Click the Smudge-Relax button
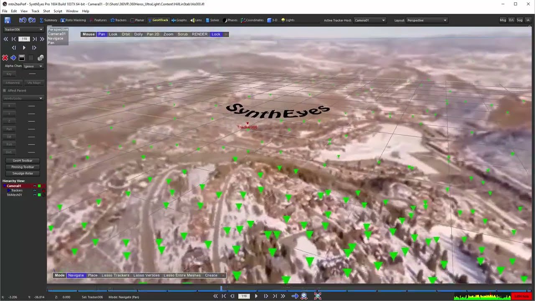 pyautogui.click(x=23, y=173)
